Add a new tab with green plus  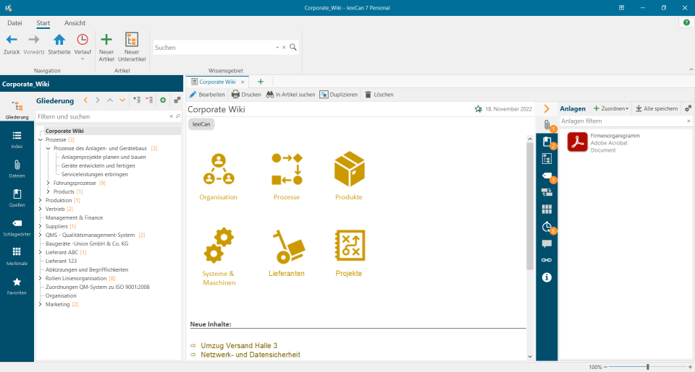261,82
